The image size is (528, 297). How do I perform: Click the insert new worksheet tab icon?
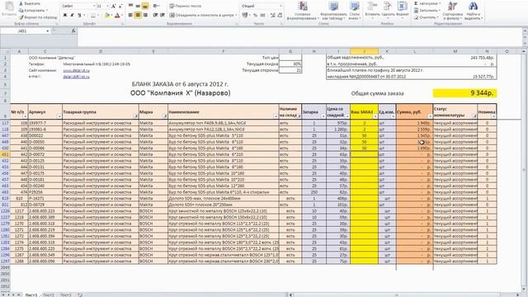pos(80,295)
